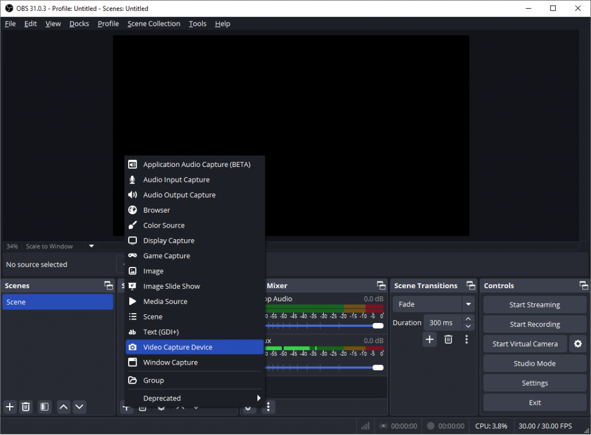Image resolution: width=591 pixels, height=435 pixels.
Task: Open Audio Mixer three-dot menu
Action: pyautogui.click(x=268, y=407)
